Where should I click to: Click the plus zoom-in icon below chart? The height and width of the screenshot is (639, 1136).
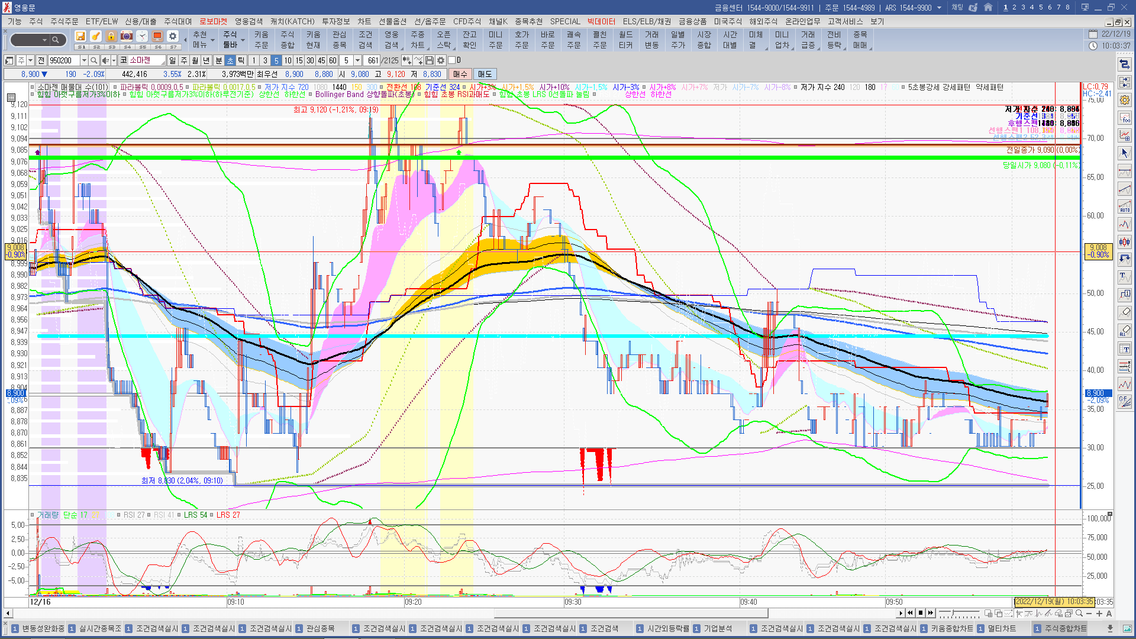click(x=1099, y=613)
